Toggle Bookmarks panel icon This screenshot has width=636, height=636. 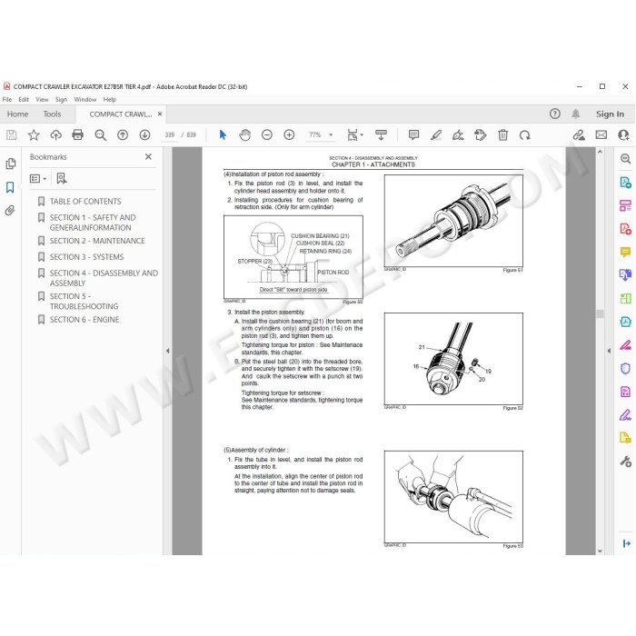click(10, 187)
